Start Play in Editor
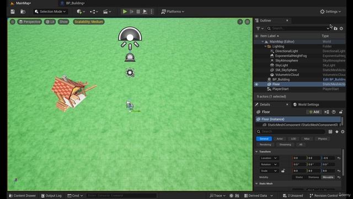This screenshot has width=353, height=199. click(x=125, y=12)
